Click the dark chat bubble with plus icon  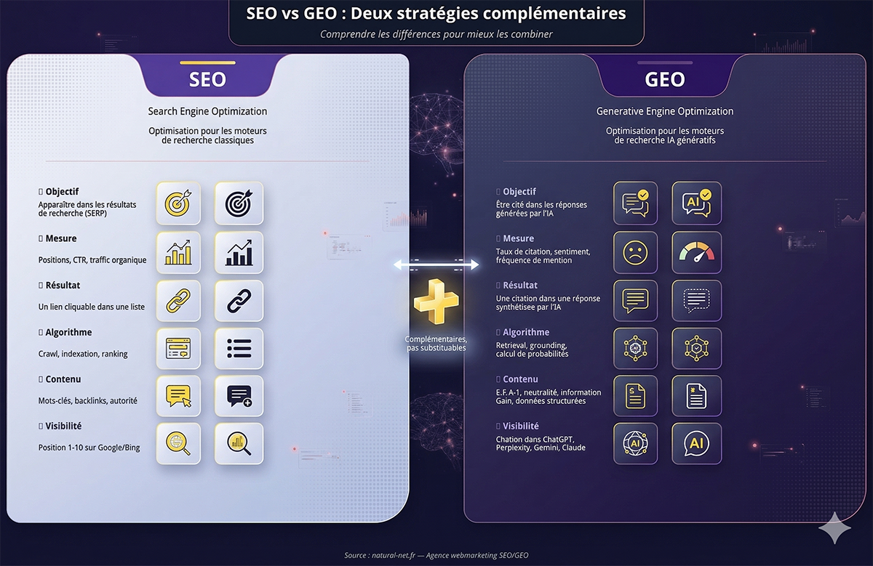(x=239, y=396)
